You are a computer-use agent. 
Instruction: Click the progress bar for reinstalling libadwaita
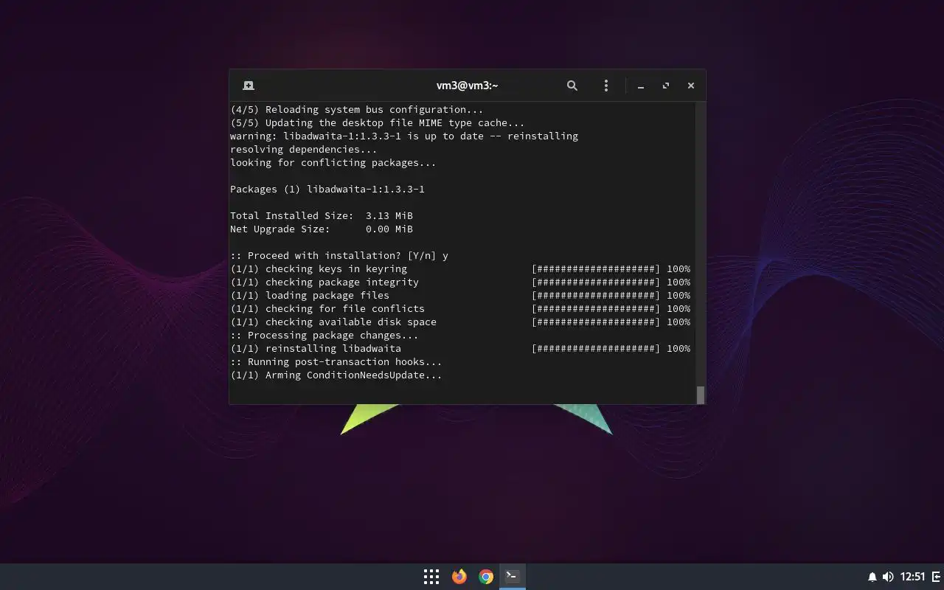pos(596,348)
